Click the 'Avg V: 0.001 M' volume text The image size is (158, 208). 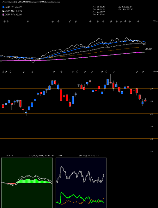pos(125,7)
